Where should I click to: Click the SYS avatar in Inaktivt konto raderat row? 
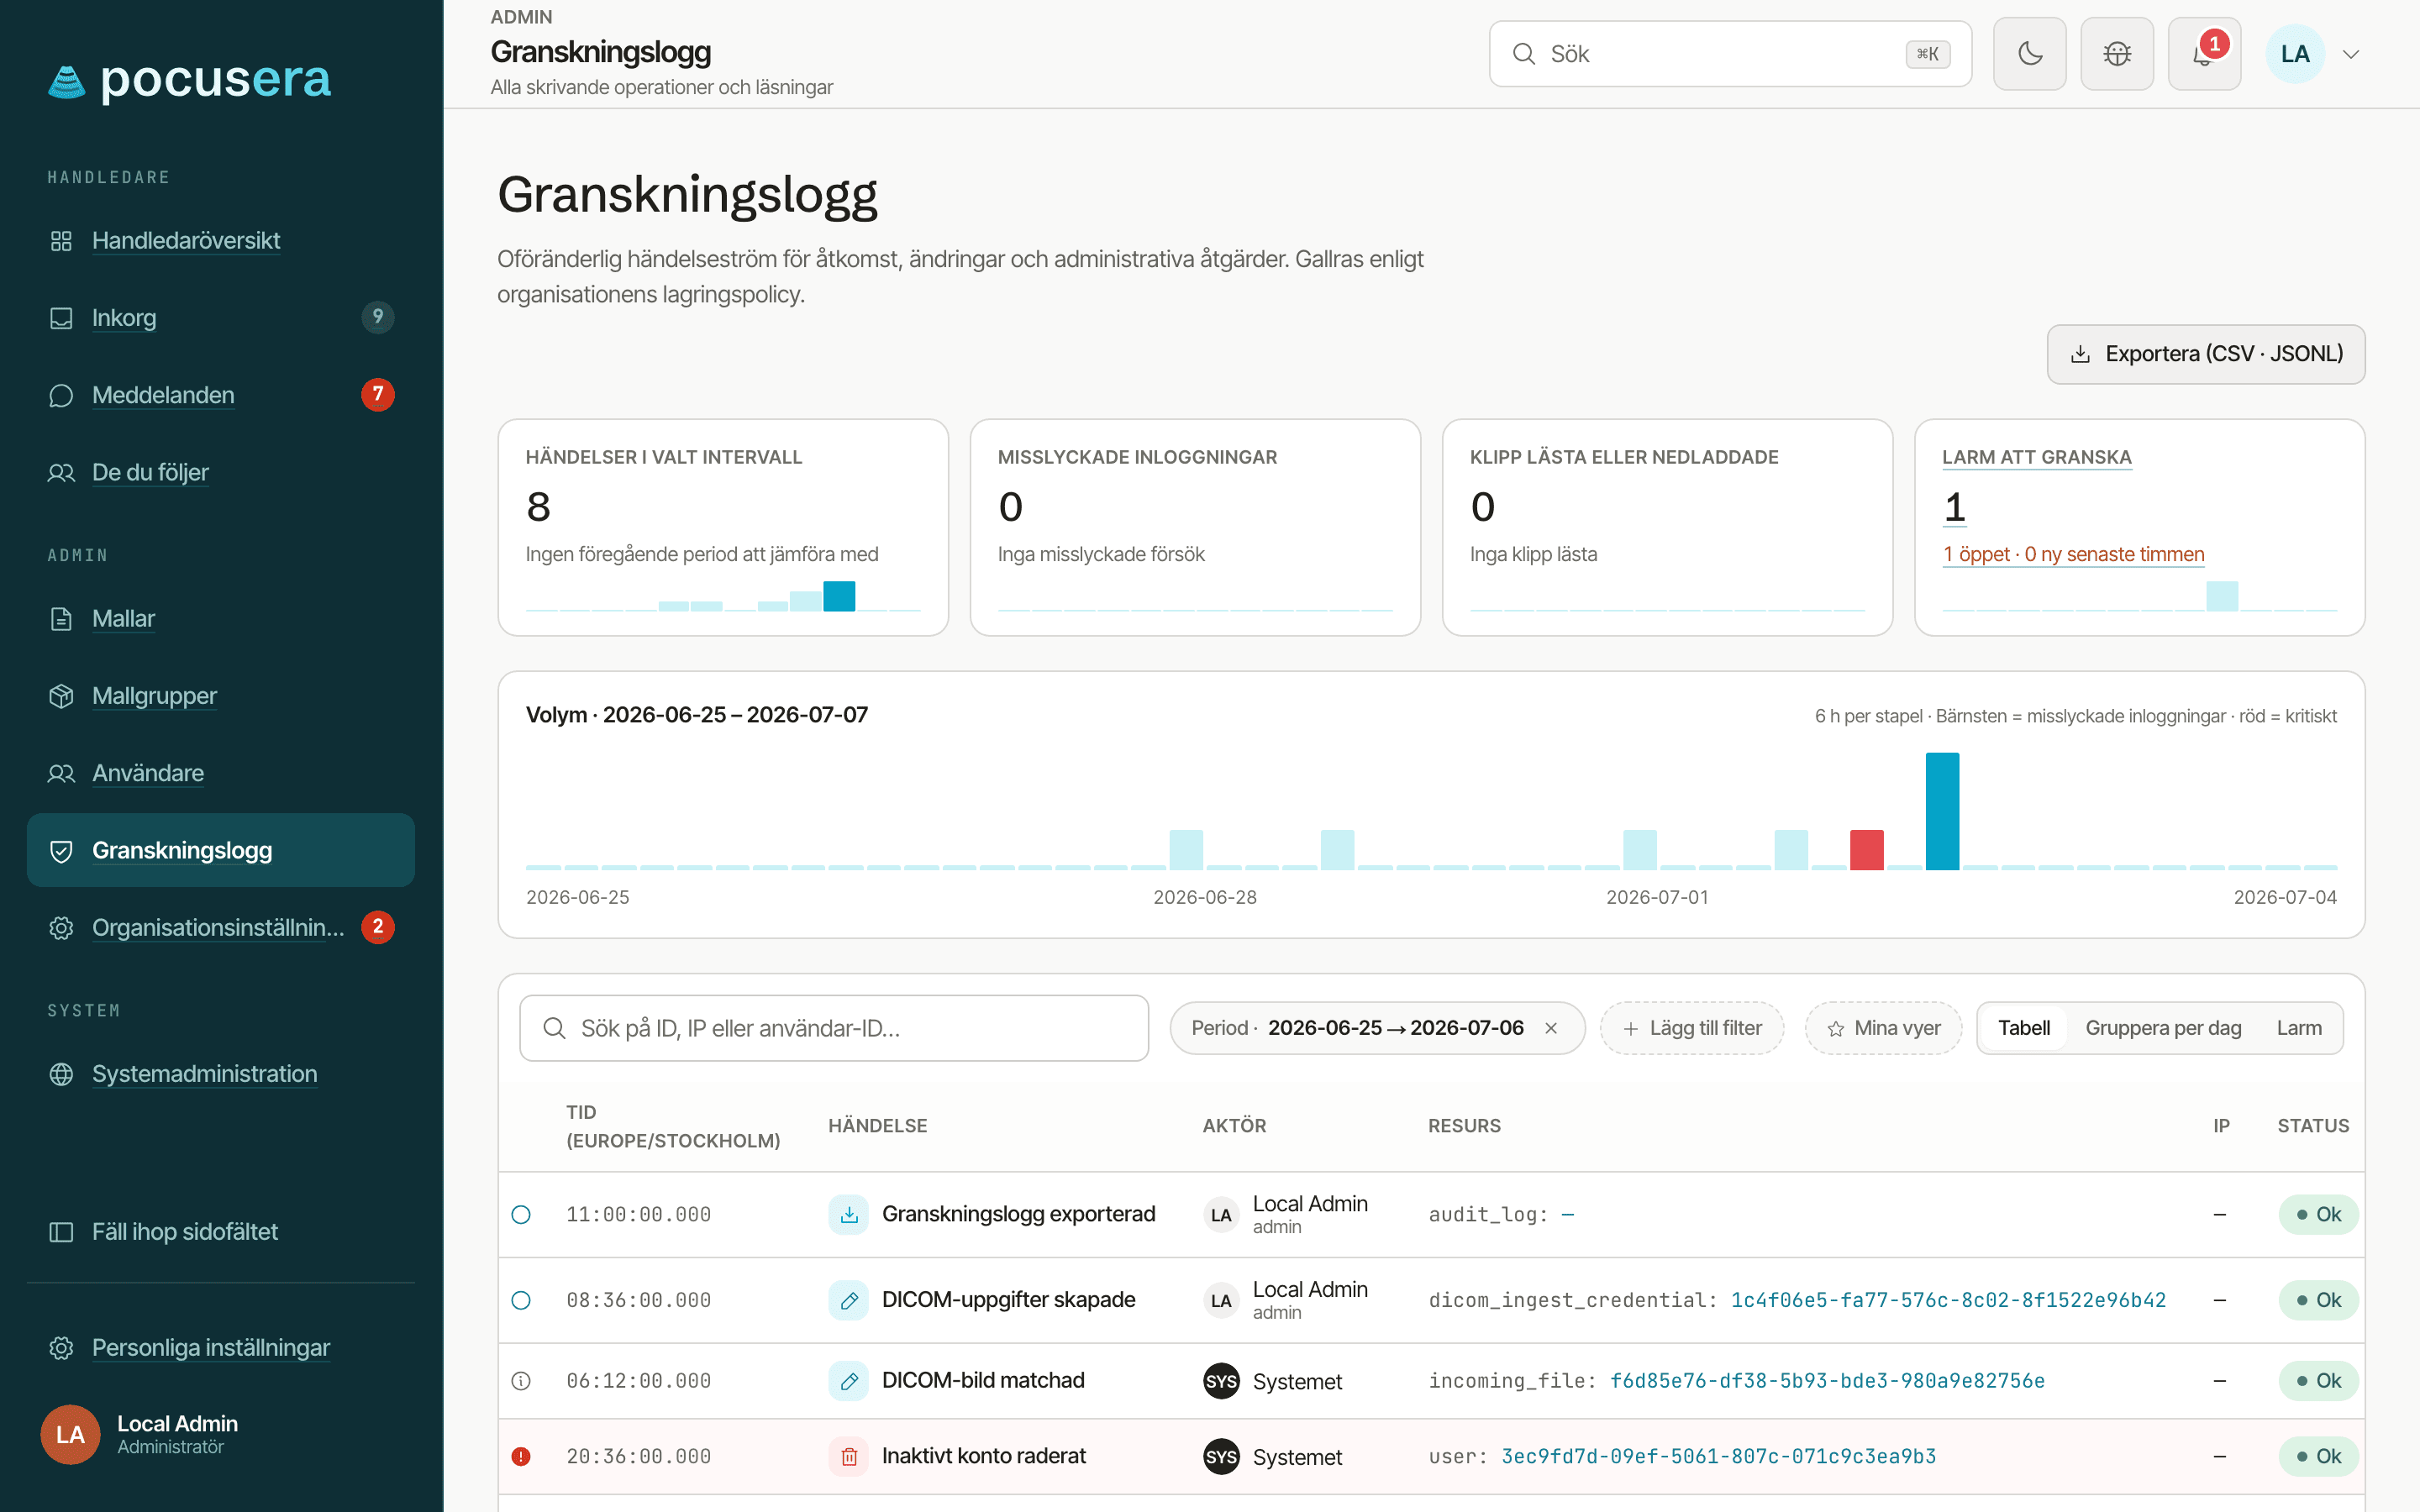click(1221, 1456)
